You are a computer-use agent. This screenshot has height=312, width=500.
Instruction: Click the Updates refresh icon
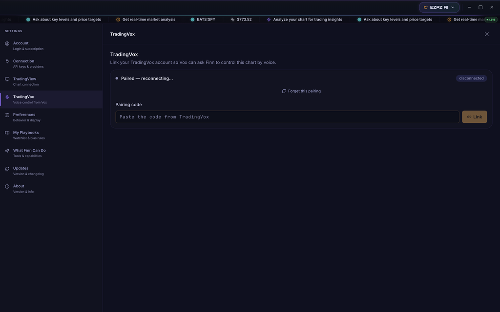tap(7, 168)
